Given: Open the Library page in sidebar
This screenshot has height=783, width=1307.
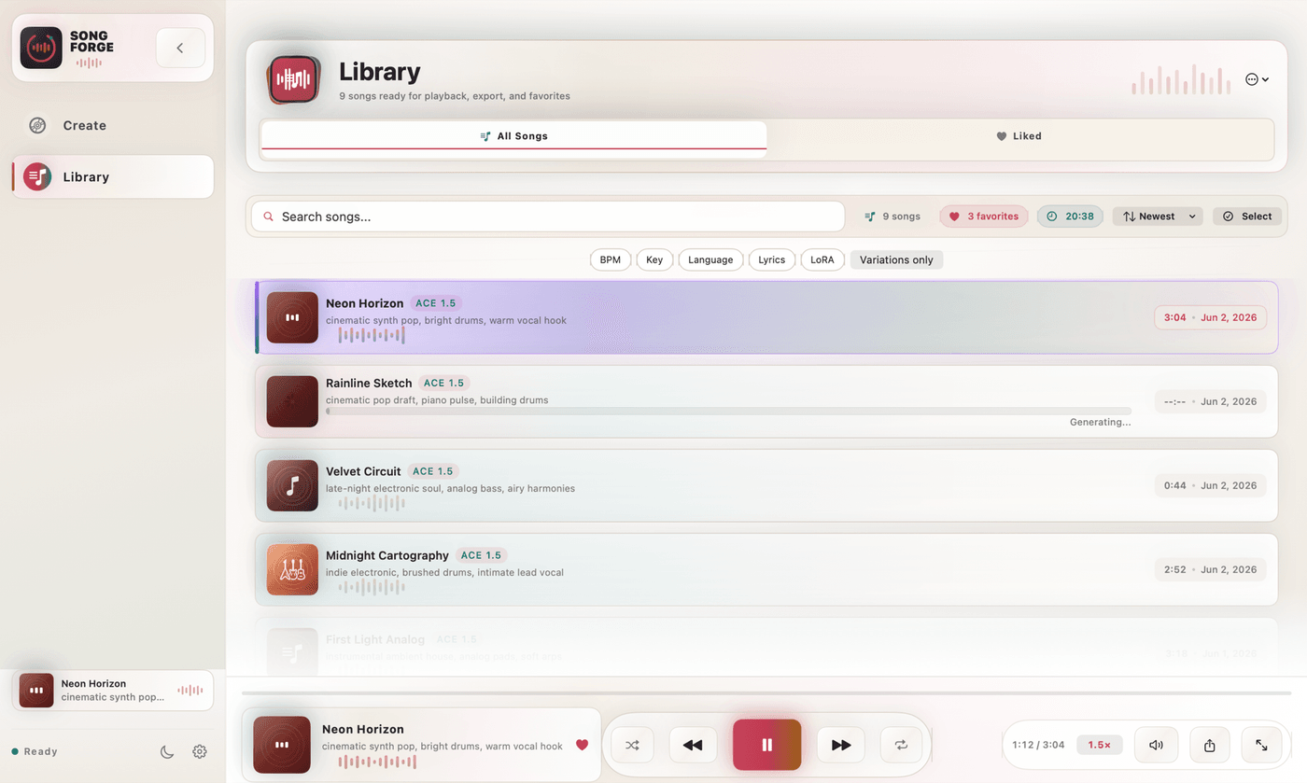Looking at the screenshot, I should pyautogui.click(x=113, y=176).
